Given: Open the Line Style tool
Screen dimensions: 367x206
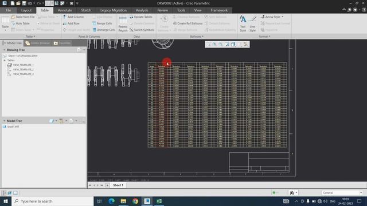Looking at the screenshot, I should (x=252, y=23).
